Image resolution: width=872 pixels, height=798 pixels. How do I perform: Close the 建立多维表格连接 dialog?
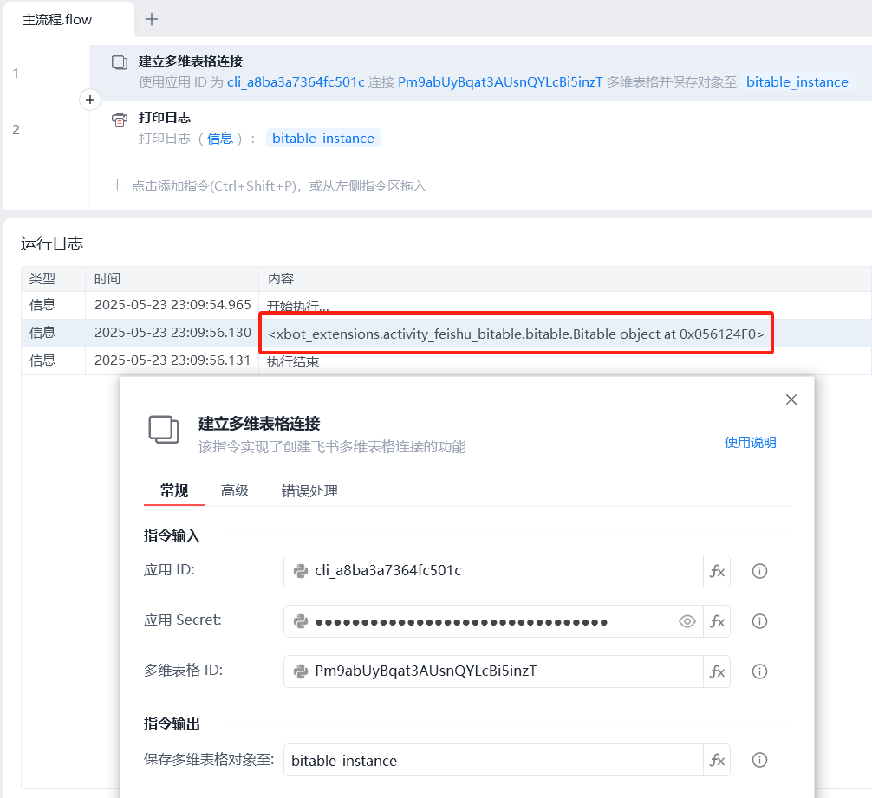point(791,399)
